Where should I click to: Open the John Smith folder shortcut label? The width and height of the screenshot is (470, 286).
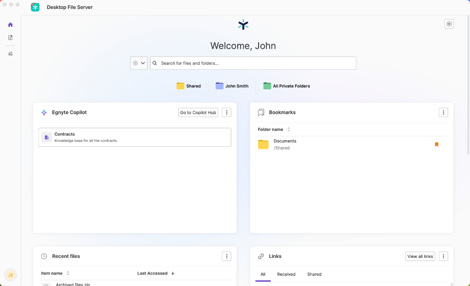237,86
